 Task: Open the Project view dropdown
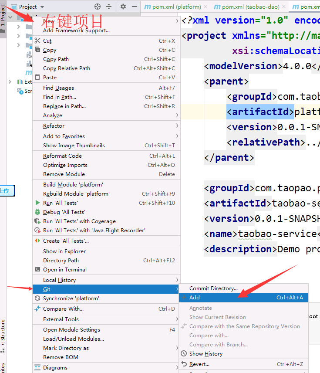coord(42,7)
